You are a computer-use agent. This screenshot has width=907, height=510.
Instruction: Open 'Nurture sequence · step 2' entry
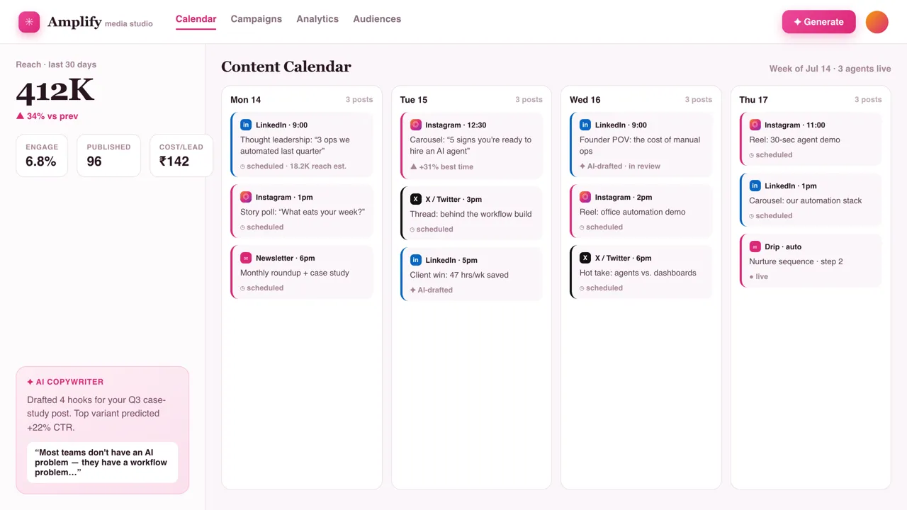tap(811, 261)
